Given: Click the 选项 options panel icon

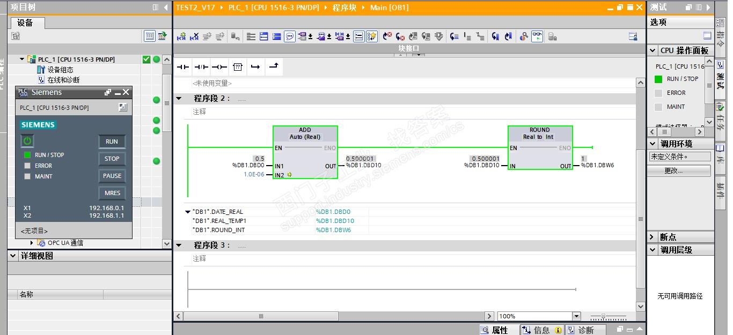Looking at the screenshot, I should 707,35.
